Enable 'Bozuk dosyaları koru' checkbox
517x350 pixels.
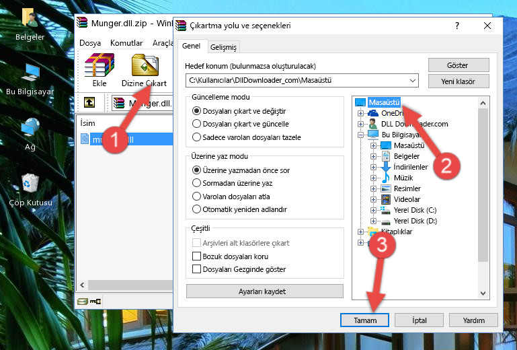[x=196, y=256]
